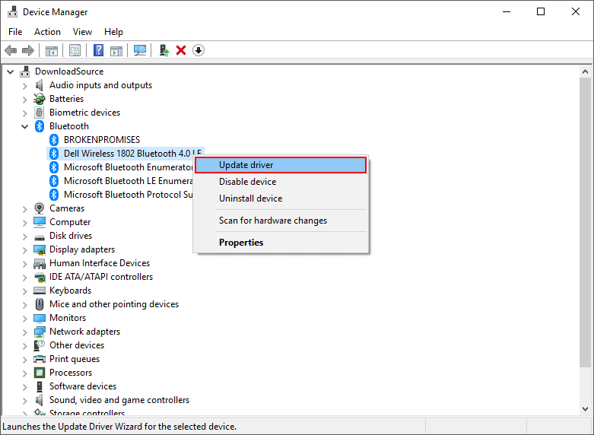This screenshot has height=435, width=594.
Task: Click the Device Manager title bar icon
Action: point(12,12)
